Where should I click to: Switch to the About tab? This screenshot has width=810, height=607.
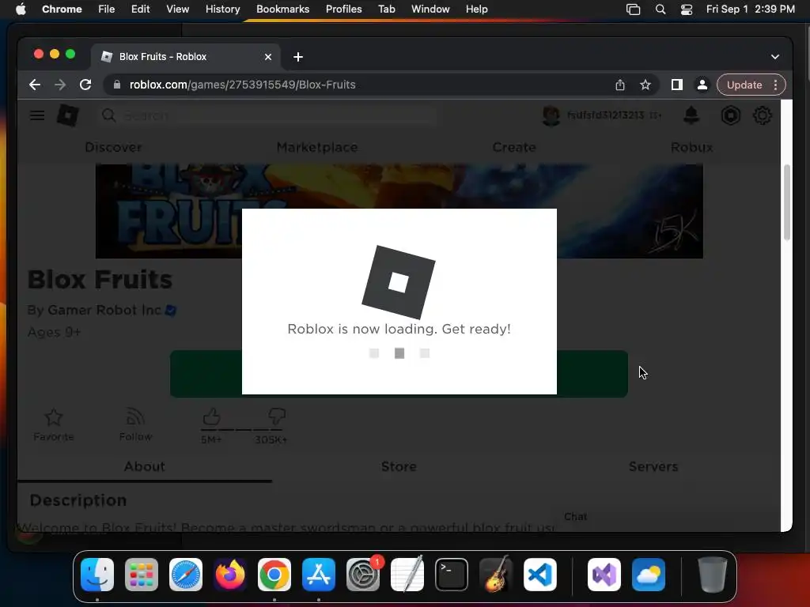tap(144, 466)
